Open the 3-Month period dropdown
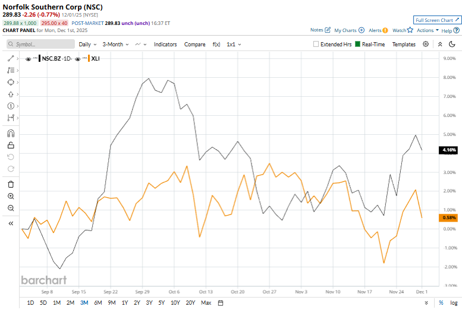This screenshot has width=462, height=313. [115, 44]
